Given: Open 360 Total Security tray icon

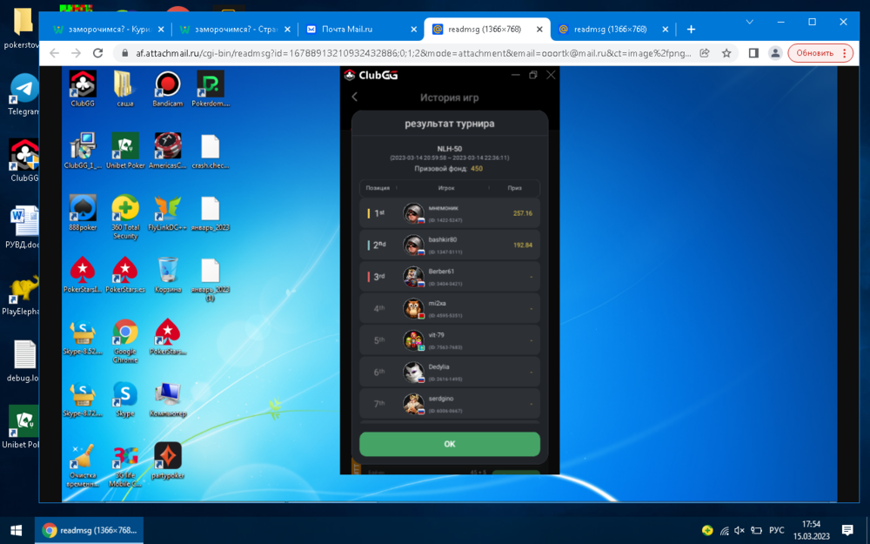Looking at the screenshot, I should click(707, 530).
